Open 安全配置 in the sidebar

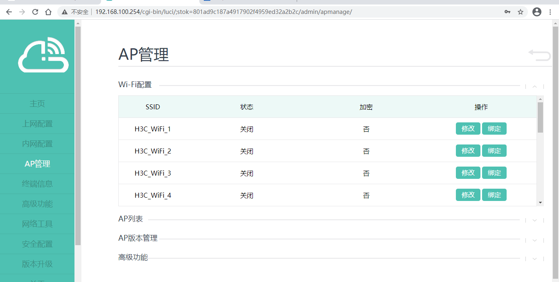tap(37, 244)
